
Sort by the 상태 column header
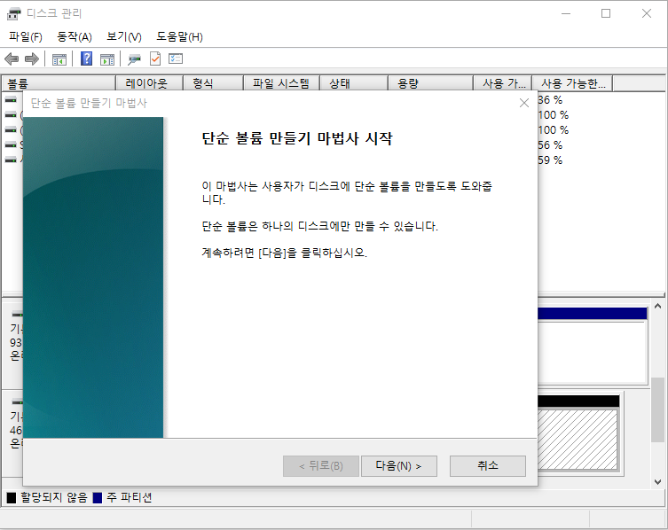[354, 83]
